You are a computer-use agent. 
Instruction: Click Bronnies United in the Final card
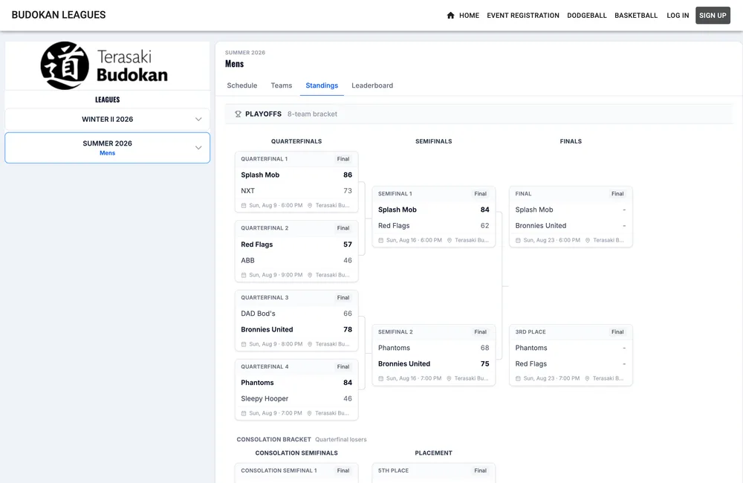tap(541, 226)
